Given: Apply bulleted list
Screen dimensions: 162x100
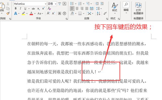Looking at the screenshot, I should tap(72, 4).
